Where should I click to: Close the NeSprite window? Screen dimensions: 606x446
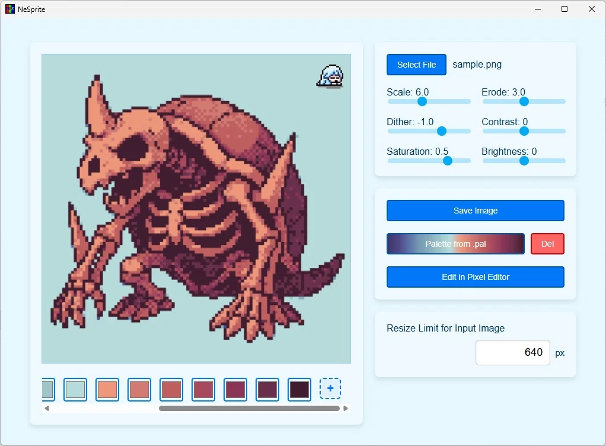(x=591, y=9)
